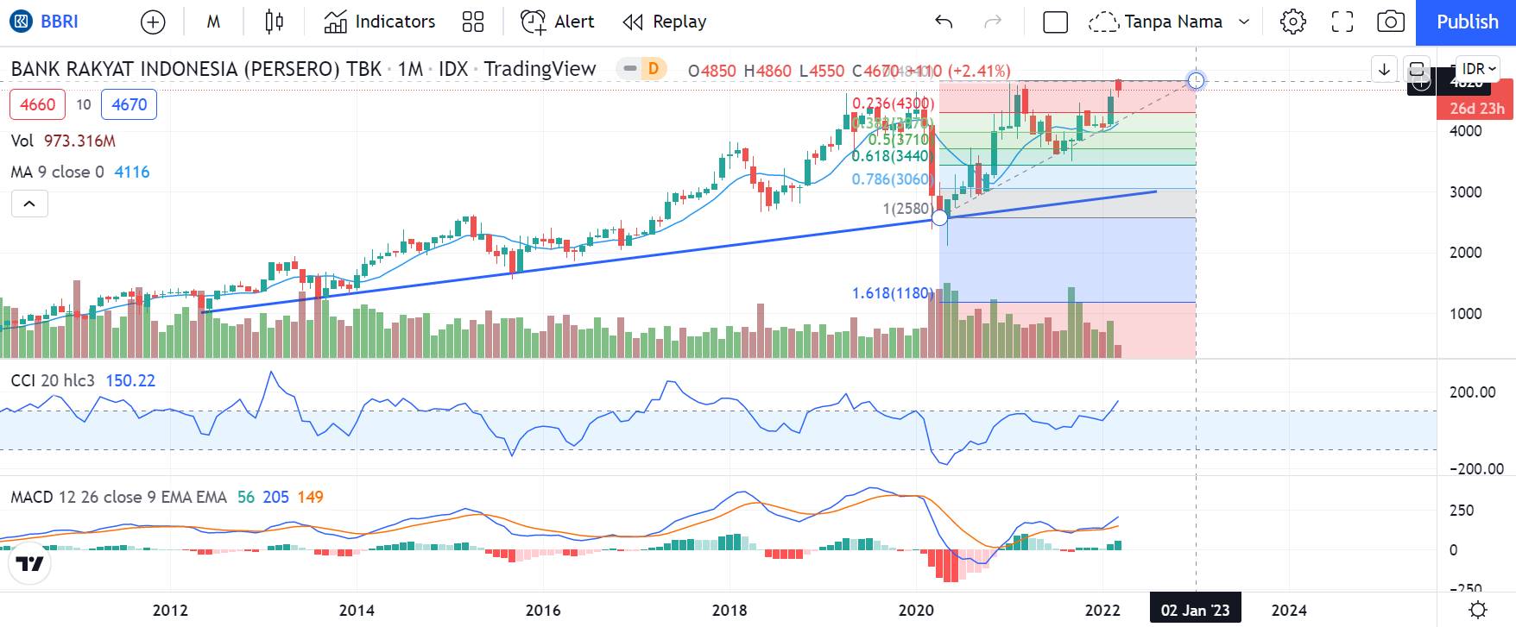The image size is (1516, 627).
Task: Click the 2018 time axis label
Action: (730, 610)
